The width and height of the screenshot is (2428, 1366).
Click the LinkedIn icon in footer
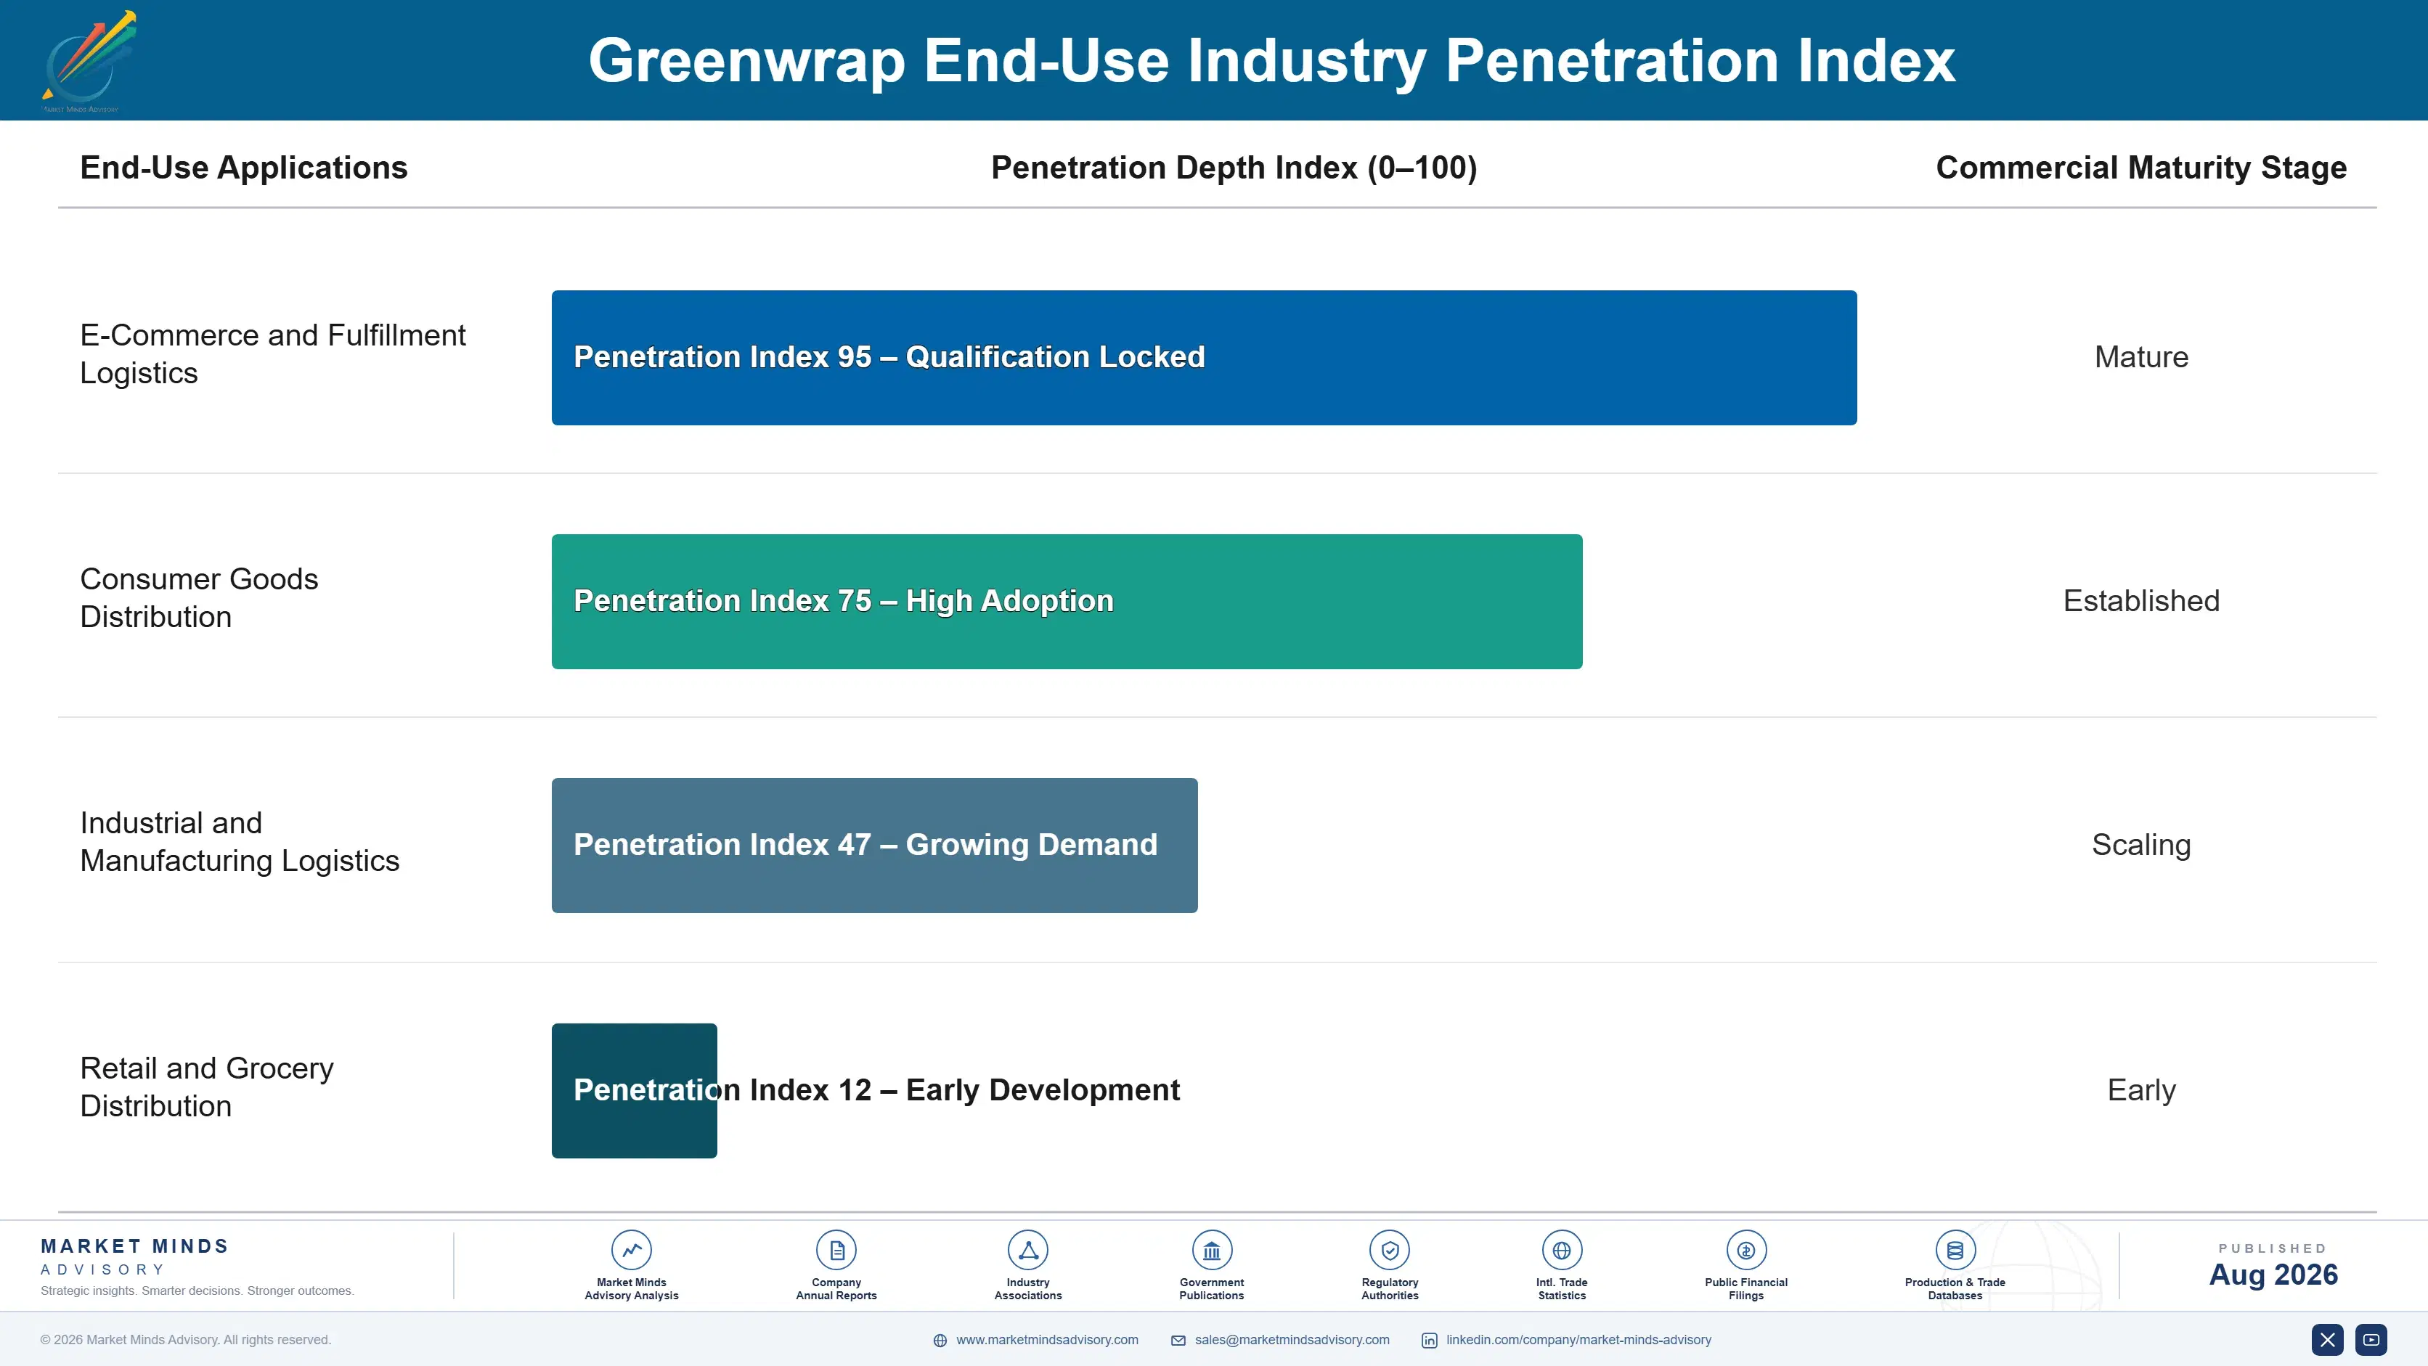click(1429, 1341)
